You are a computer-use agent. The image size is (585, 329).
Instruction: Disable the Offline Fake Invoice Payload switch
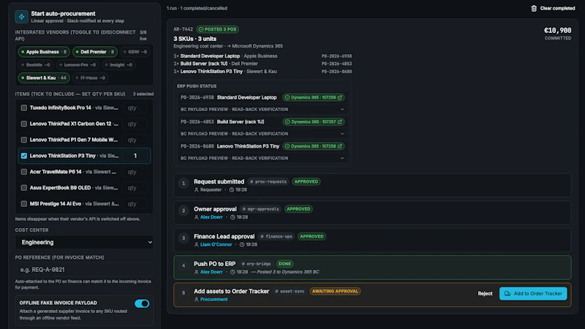(142, 303)
